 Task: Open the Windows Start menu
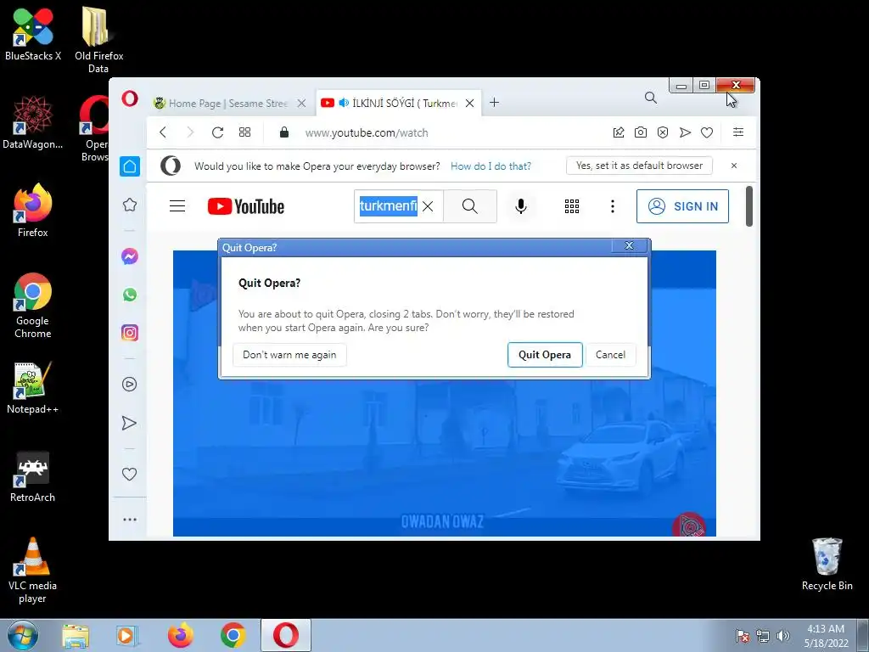(x=23, y=636)
